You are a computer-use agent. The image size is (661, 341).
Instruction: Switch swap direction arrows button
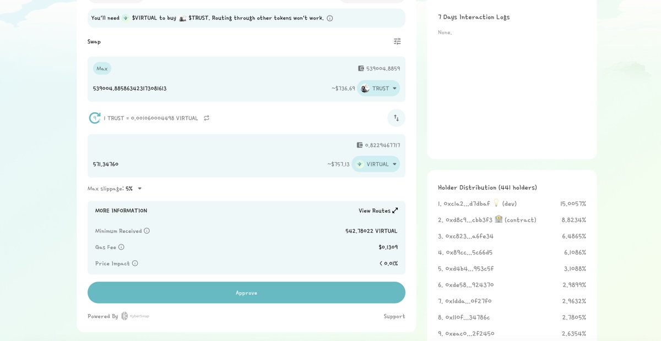pyautogui.click(x=396, y=118)
